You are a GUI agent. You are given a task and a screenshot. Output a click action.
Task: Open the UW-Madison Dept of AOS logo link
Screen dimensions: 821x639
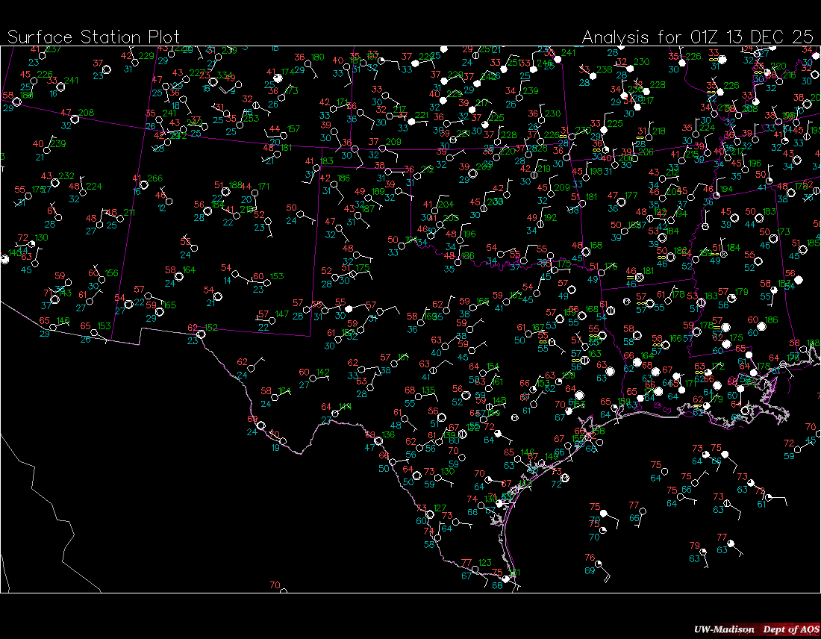(755, 629)
